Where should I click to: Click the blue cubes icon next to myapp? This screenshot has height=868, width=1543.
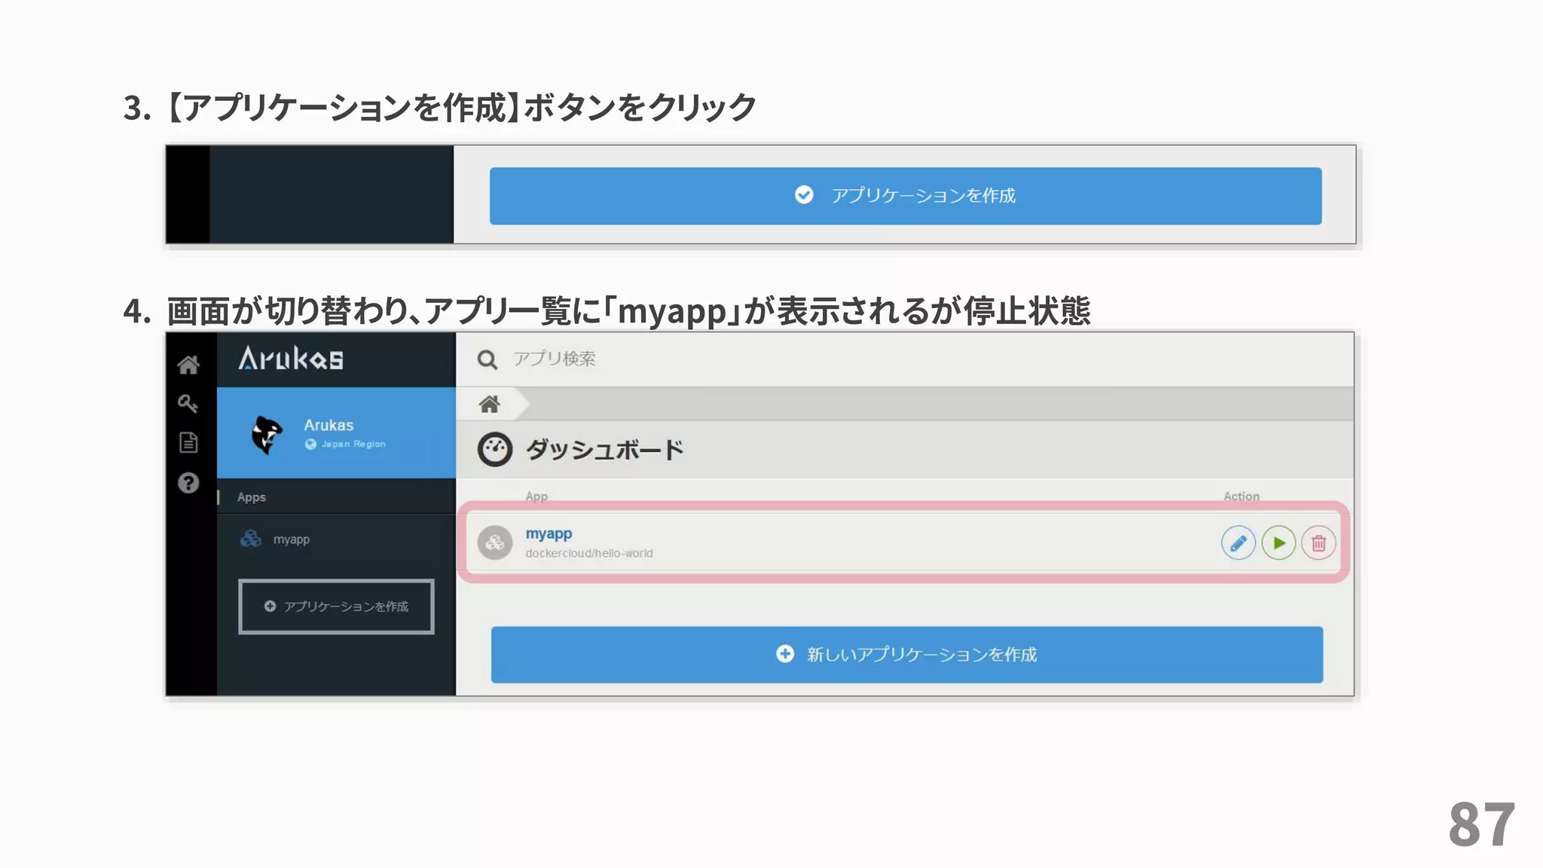[251, 539]
